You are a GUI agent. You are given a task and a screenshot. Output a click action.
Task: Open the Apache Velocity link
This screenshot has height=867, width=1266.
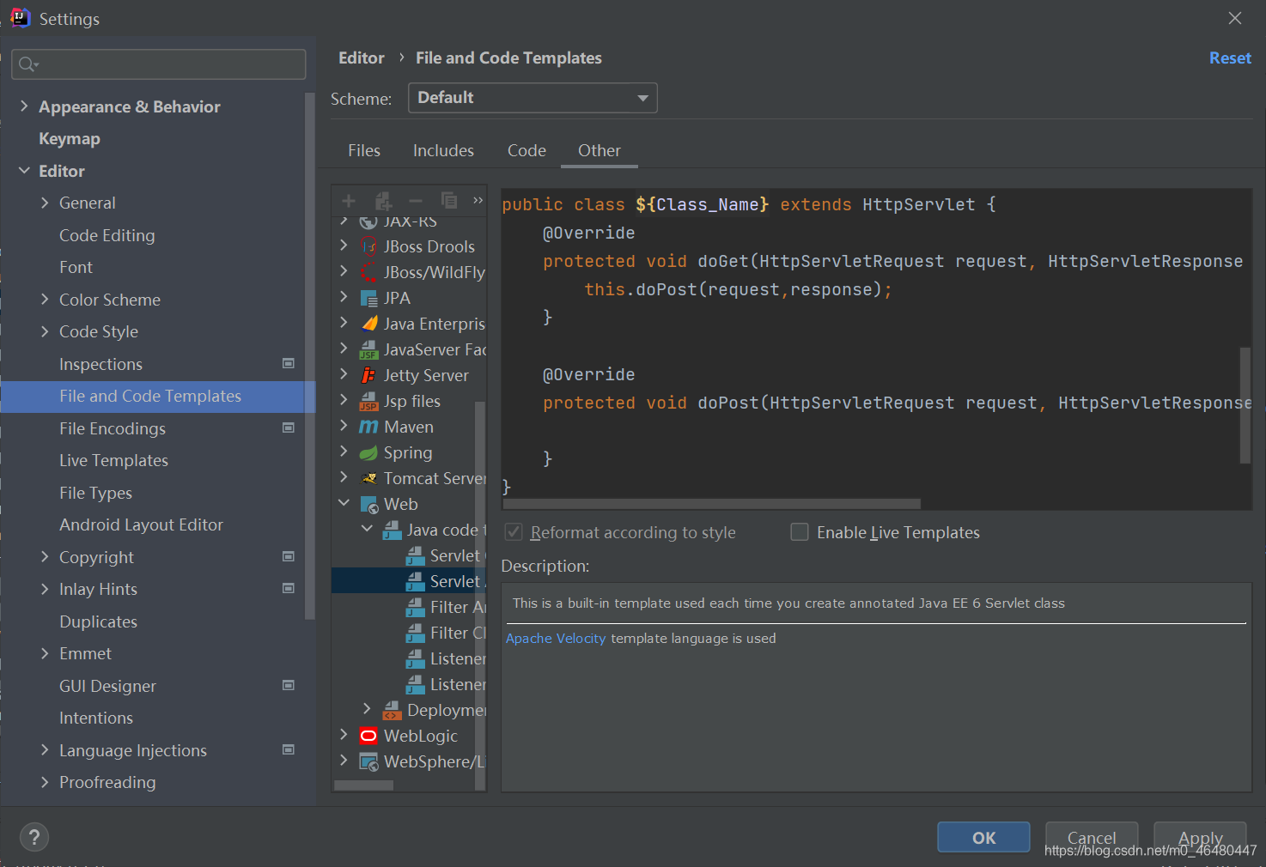[556, 638]
